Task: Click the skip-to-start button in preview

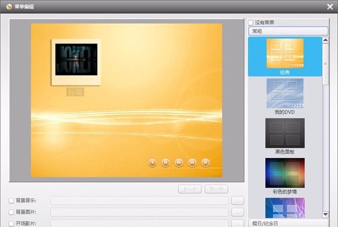Action: coord(166,163)
